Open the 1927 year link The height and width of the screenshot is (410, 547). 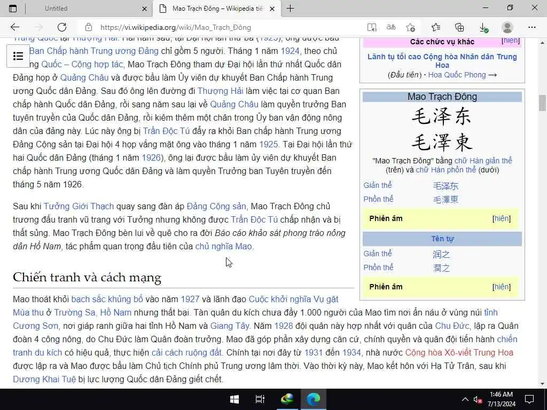point(190,299)
